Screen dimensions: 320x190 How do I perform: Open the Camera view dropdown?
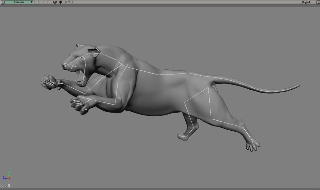19,2
